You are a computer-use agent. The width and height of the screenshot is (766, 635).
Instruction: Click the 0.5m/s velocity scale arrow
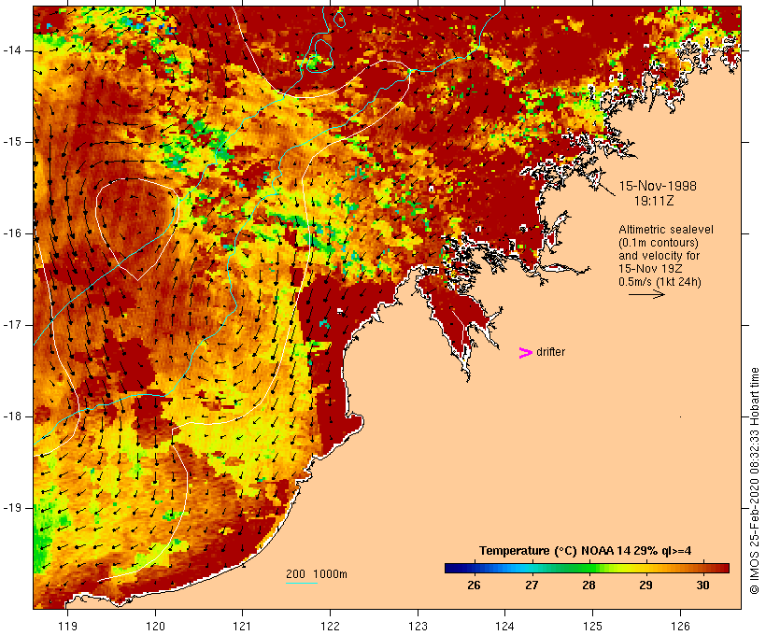646,294
